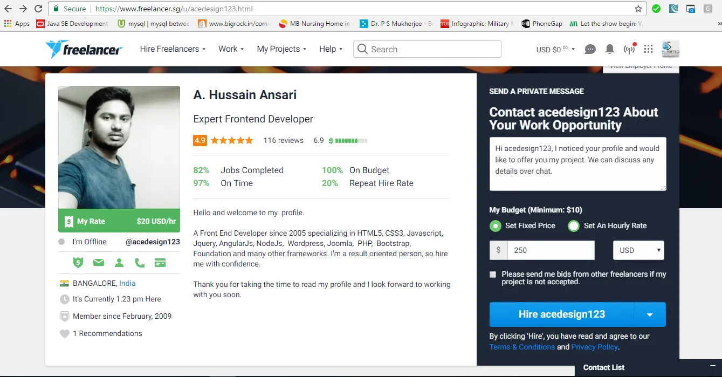Open the Terms & Conditions link

pos(522,347)
